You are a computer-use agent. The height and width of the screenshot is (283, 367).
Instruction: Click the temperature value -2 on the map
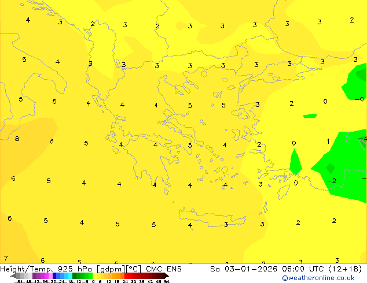tap(332, 181)
